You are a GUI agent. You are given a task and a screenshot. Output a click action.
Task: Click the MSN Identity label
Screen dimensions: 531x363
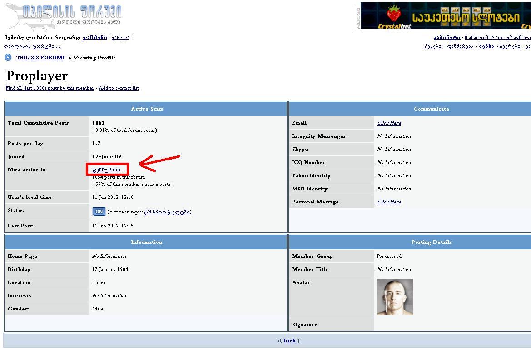(x=309, y=189)
